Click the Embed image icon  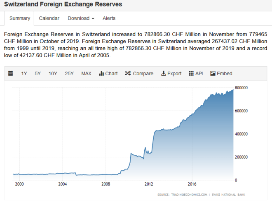pos(213,74)
